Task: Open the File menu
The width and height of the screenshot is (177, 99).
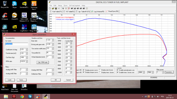Action: [x=51, y=6]
